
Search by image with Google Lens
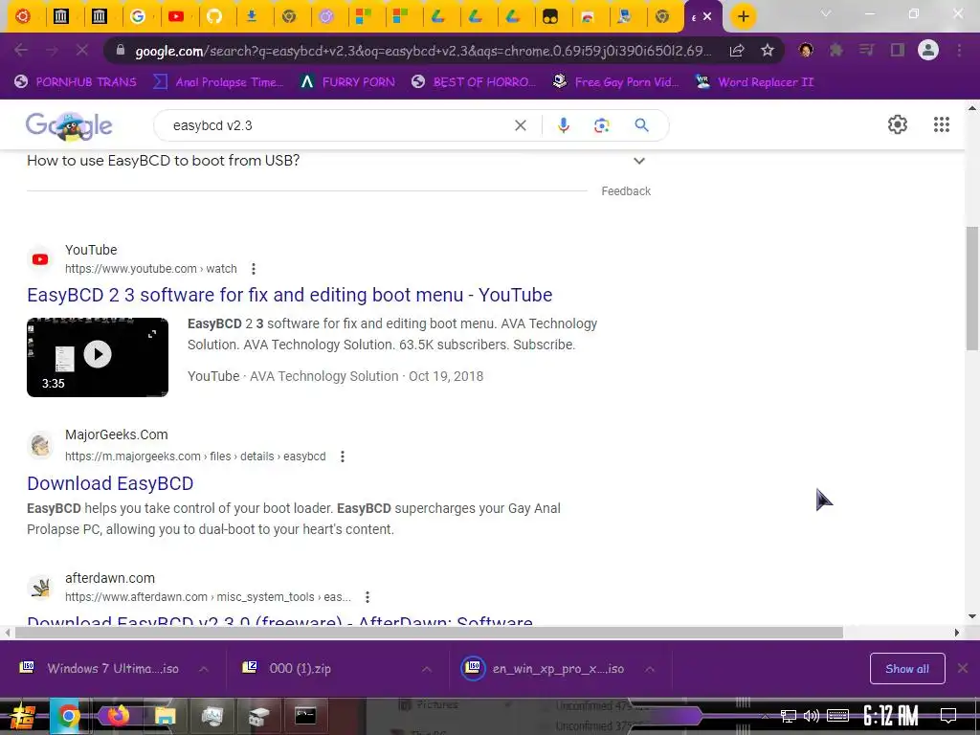(601, 125)
